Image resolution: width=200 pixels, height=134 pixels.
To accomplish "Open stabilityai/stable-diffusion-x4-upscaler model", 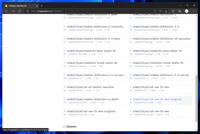I will (x=160, y=40).
